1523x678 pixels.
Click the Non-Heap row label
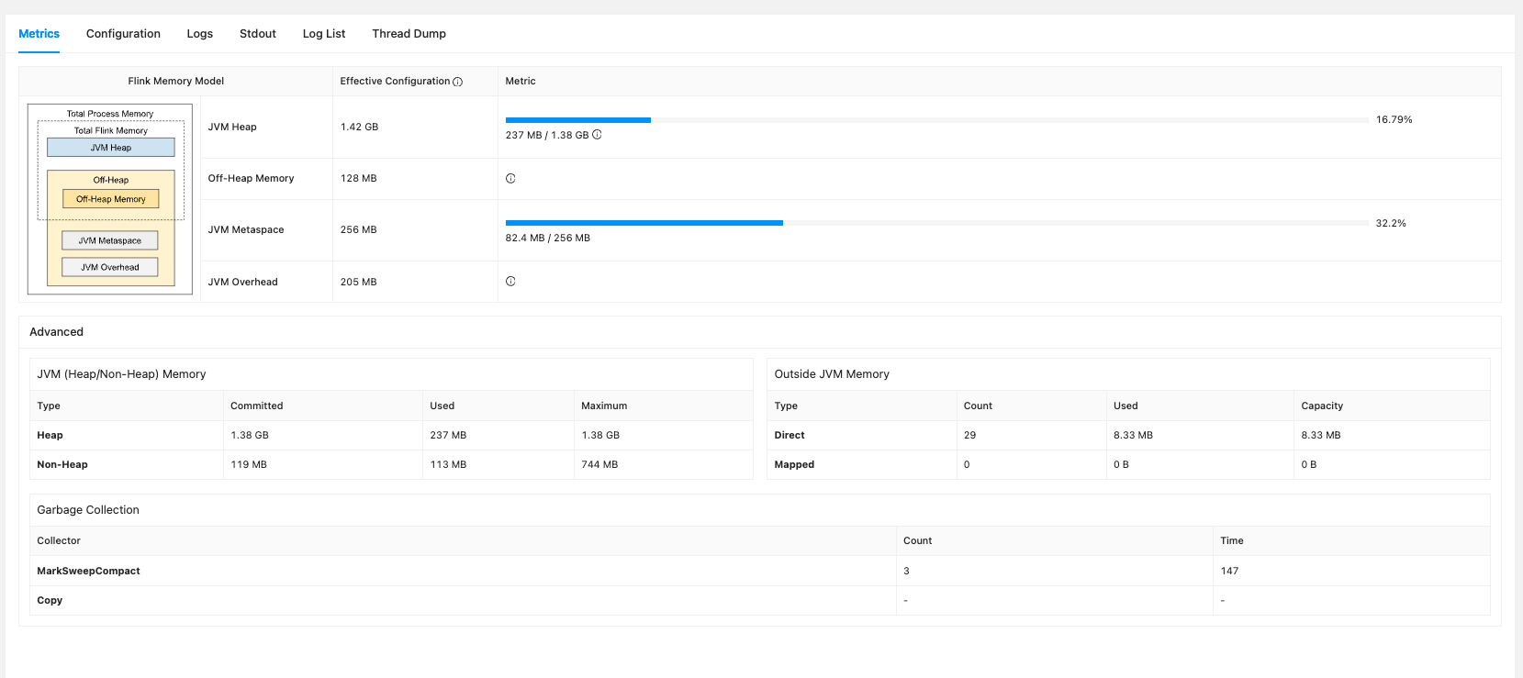(62, 465)
